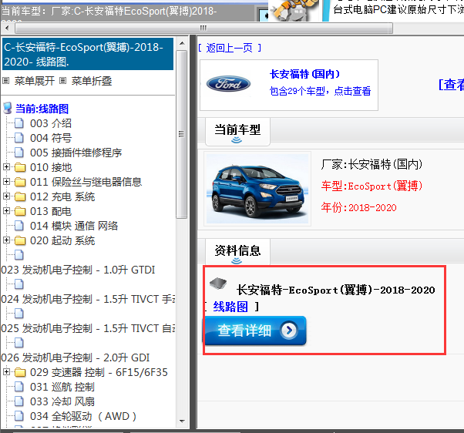Switch to the 资料信息 tab

click(x=237, y=252)
